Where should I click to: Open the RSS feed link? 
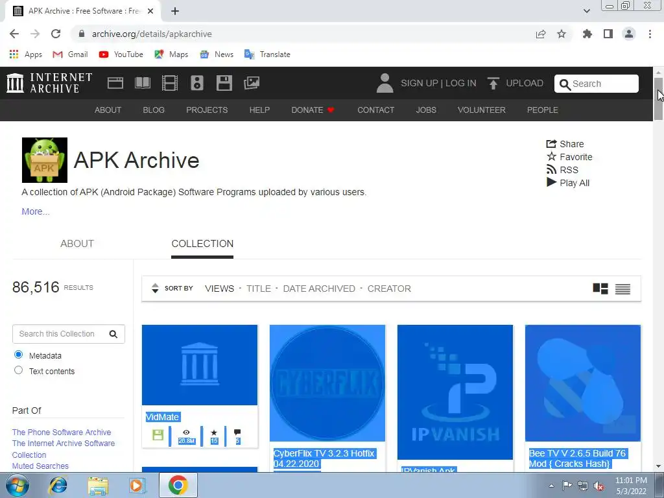(x=562, y=170)
